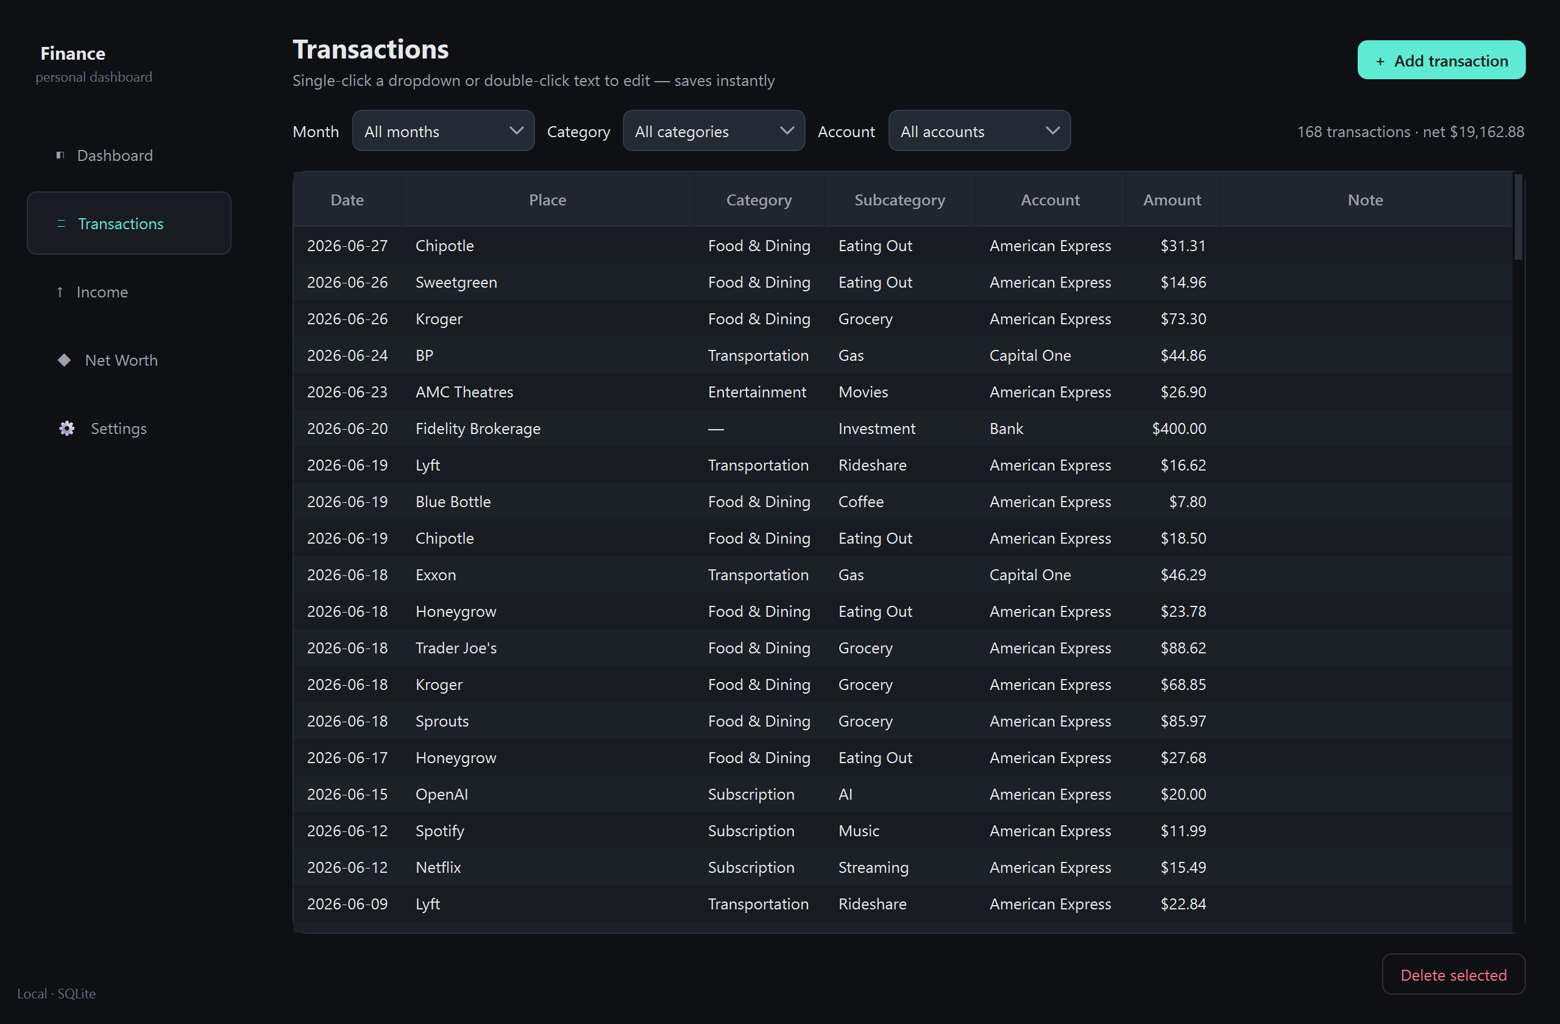Click the amount $20.00
Image resolution: width=1560 pixels, height=1024 pixels.
(x=1182, y=795)
